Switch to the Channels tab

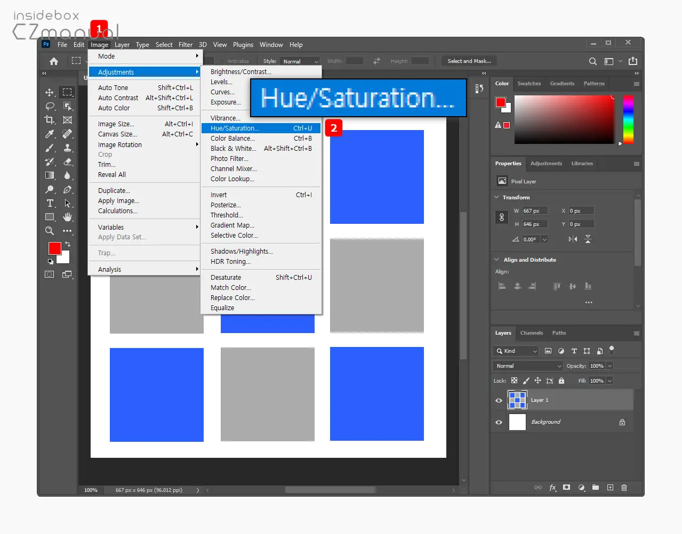[x=532, y=333]
